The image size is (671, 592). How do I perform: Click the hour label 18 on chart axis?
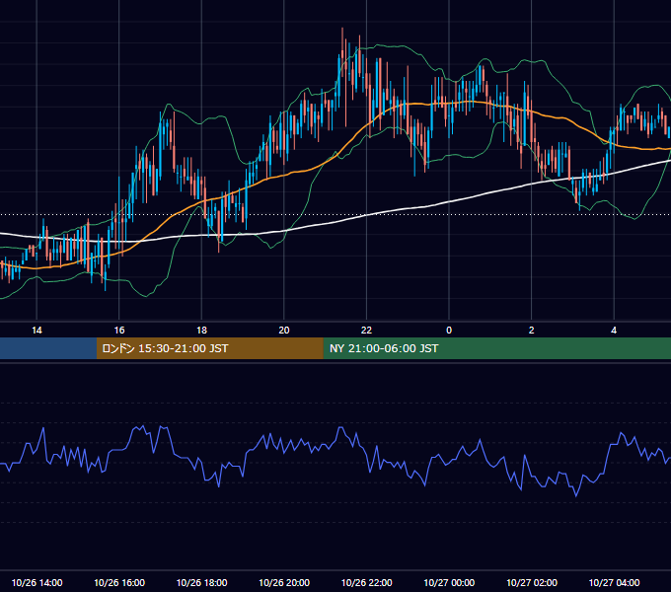coord(201,331)
